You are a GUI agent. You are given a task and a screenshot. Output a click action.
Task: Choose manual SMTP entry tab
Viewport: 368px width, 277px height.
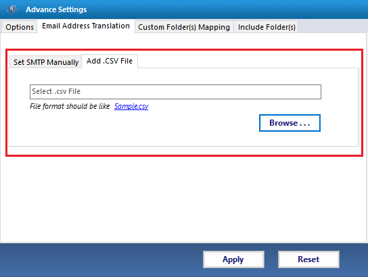pyautogui.click(x=46, y=62)
